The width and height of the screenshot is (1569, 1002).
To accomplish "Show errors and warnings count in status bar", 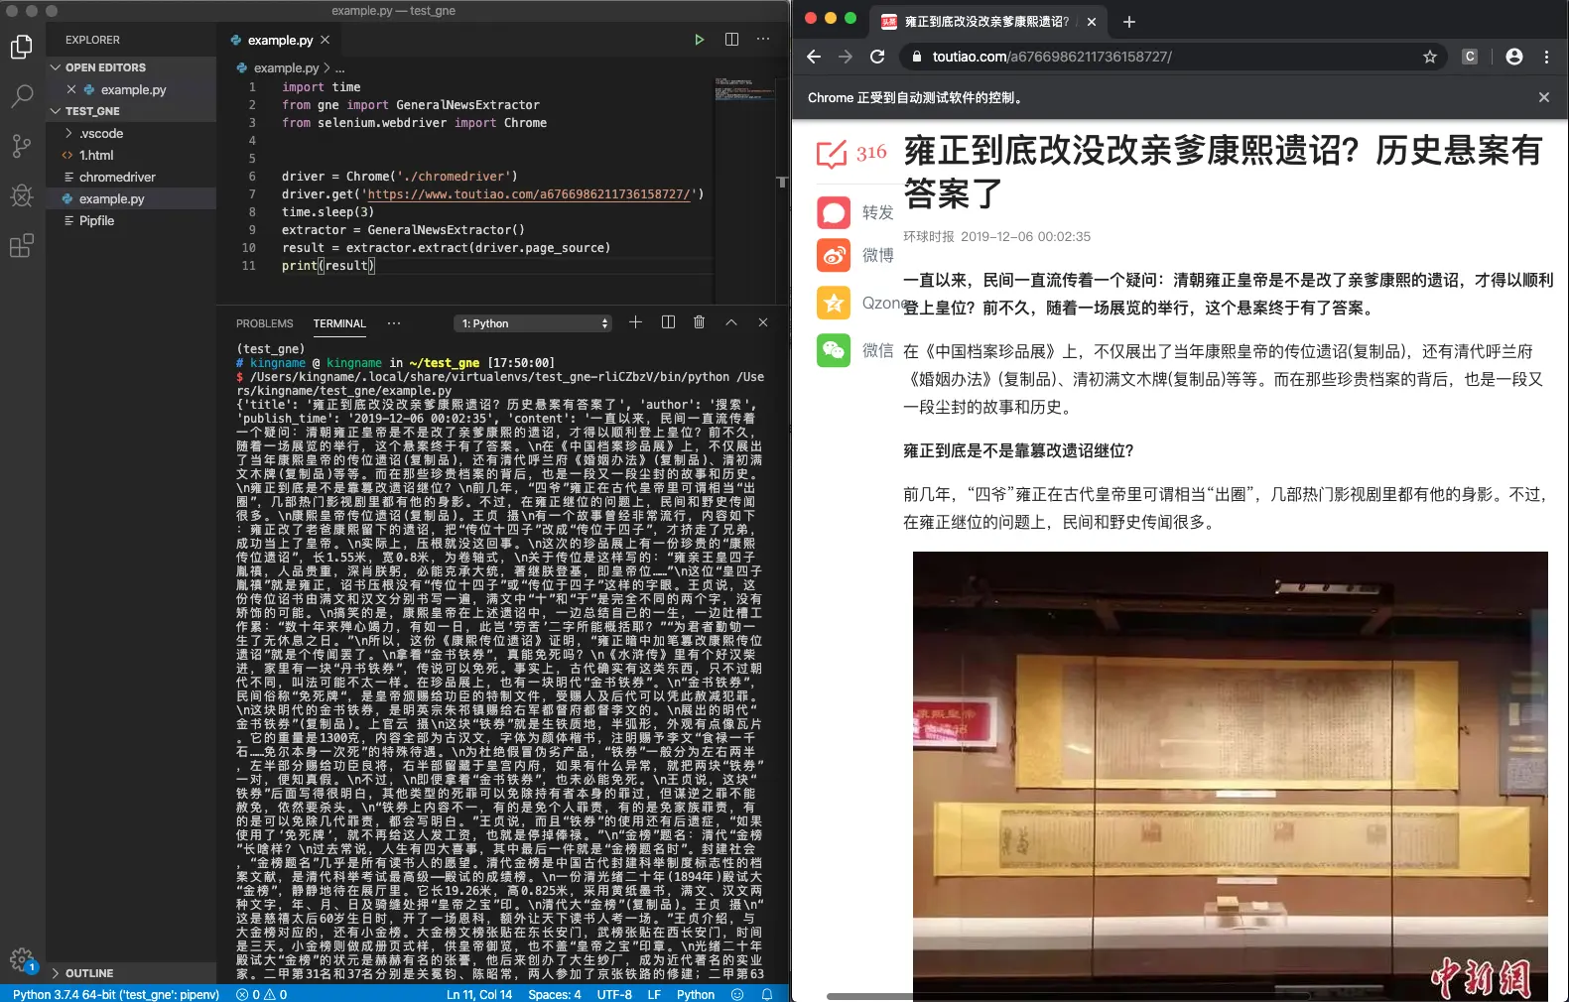I will click(262, 994).
